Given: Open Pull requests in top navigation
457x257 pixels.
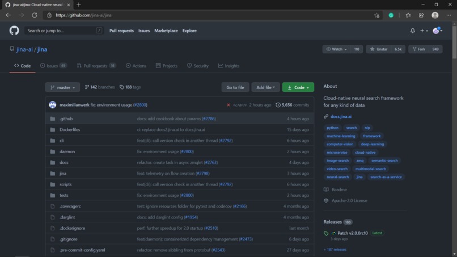Looking at the screenshot, I should point(121,31).
